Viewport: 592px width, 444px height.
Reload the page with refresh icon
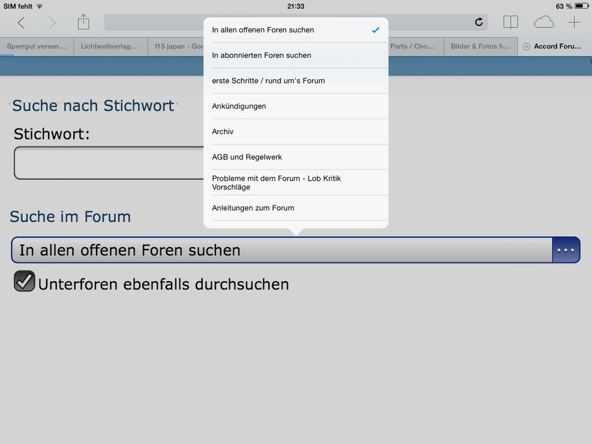478,22
